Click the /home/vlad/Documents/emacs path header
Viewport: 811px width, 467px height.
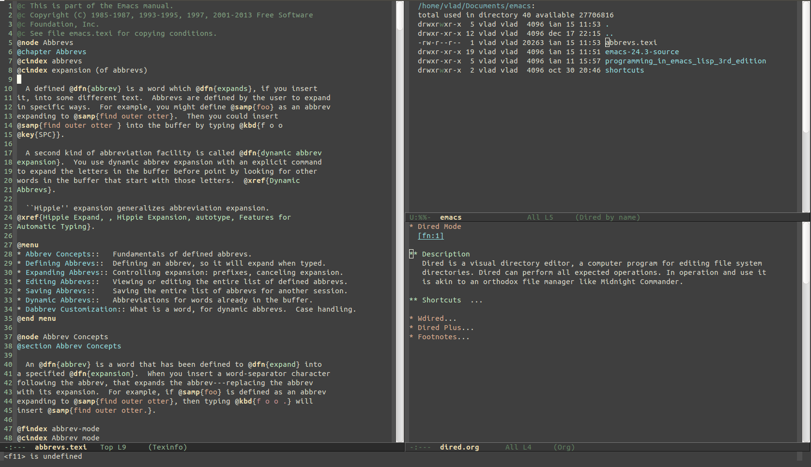(476, 6)
